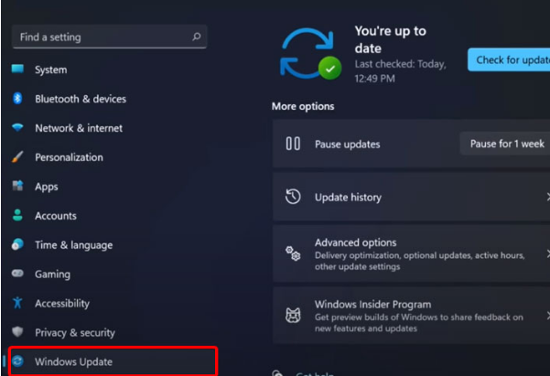550x376 pixels.
Task: Open the Pause for 1 week dropdown
Action: click(x=506, y=145)
